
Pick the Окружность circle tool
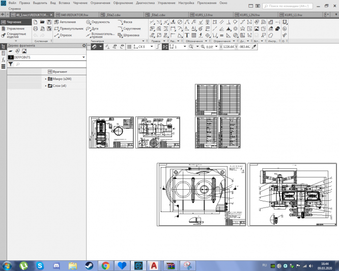97,22
